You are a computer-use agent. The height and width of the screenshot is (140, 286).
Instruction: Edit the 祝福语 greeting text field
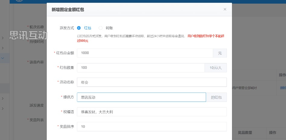[x=151, y=112]
